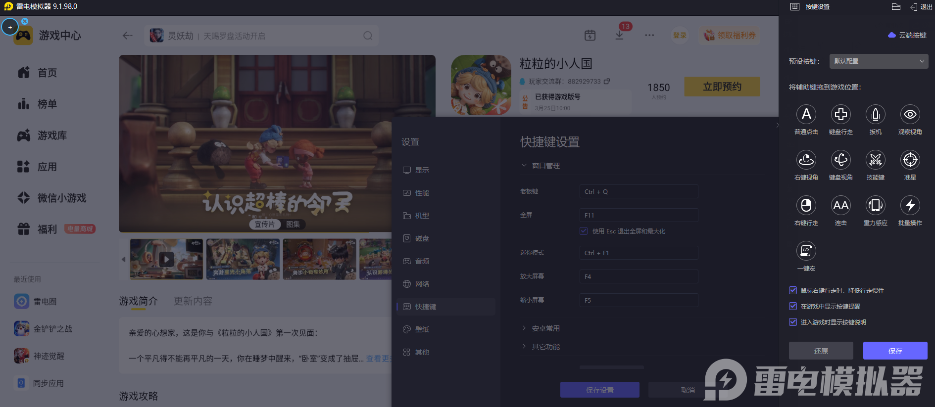Image resolution: width=935 pixels, height=407 pixels.
Task: Launch 金铲铲之战 from recently used
Action: coord(43,328)
